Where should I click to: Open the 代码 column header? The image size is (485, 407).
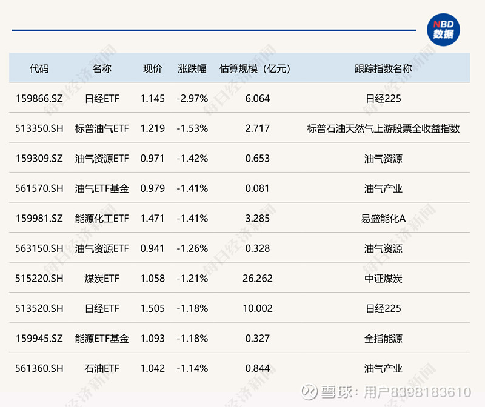[39, 68]
